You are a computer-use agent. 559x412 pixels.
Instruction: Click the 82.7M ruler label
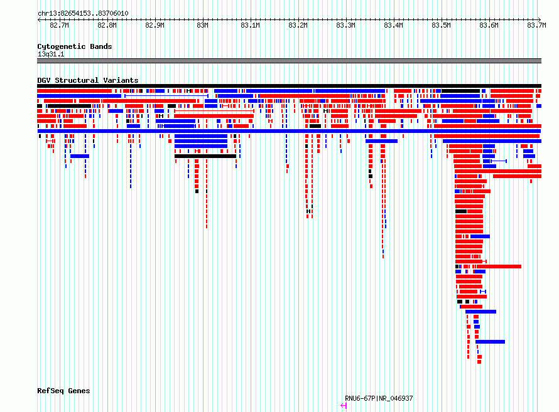coord(59,25)
